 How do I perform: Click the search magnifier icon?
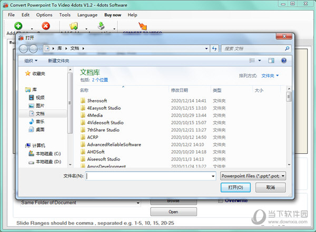pyautogui.click(x=287, y=48)
